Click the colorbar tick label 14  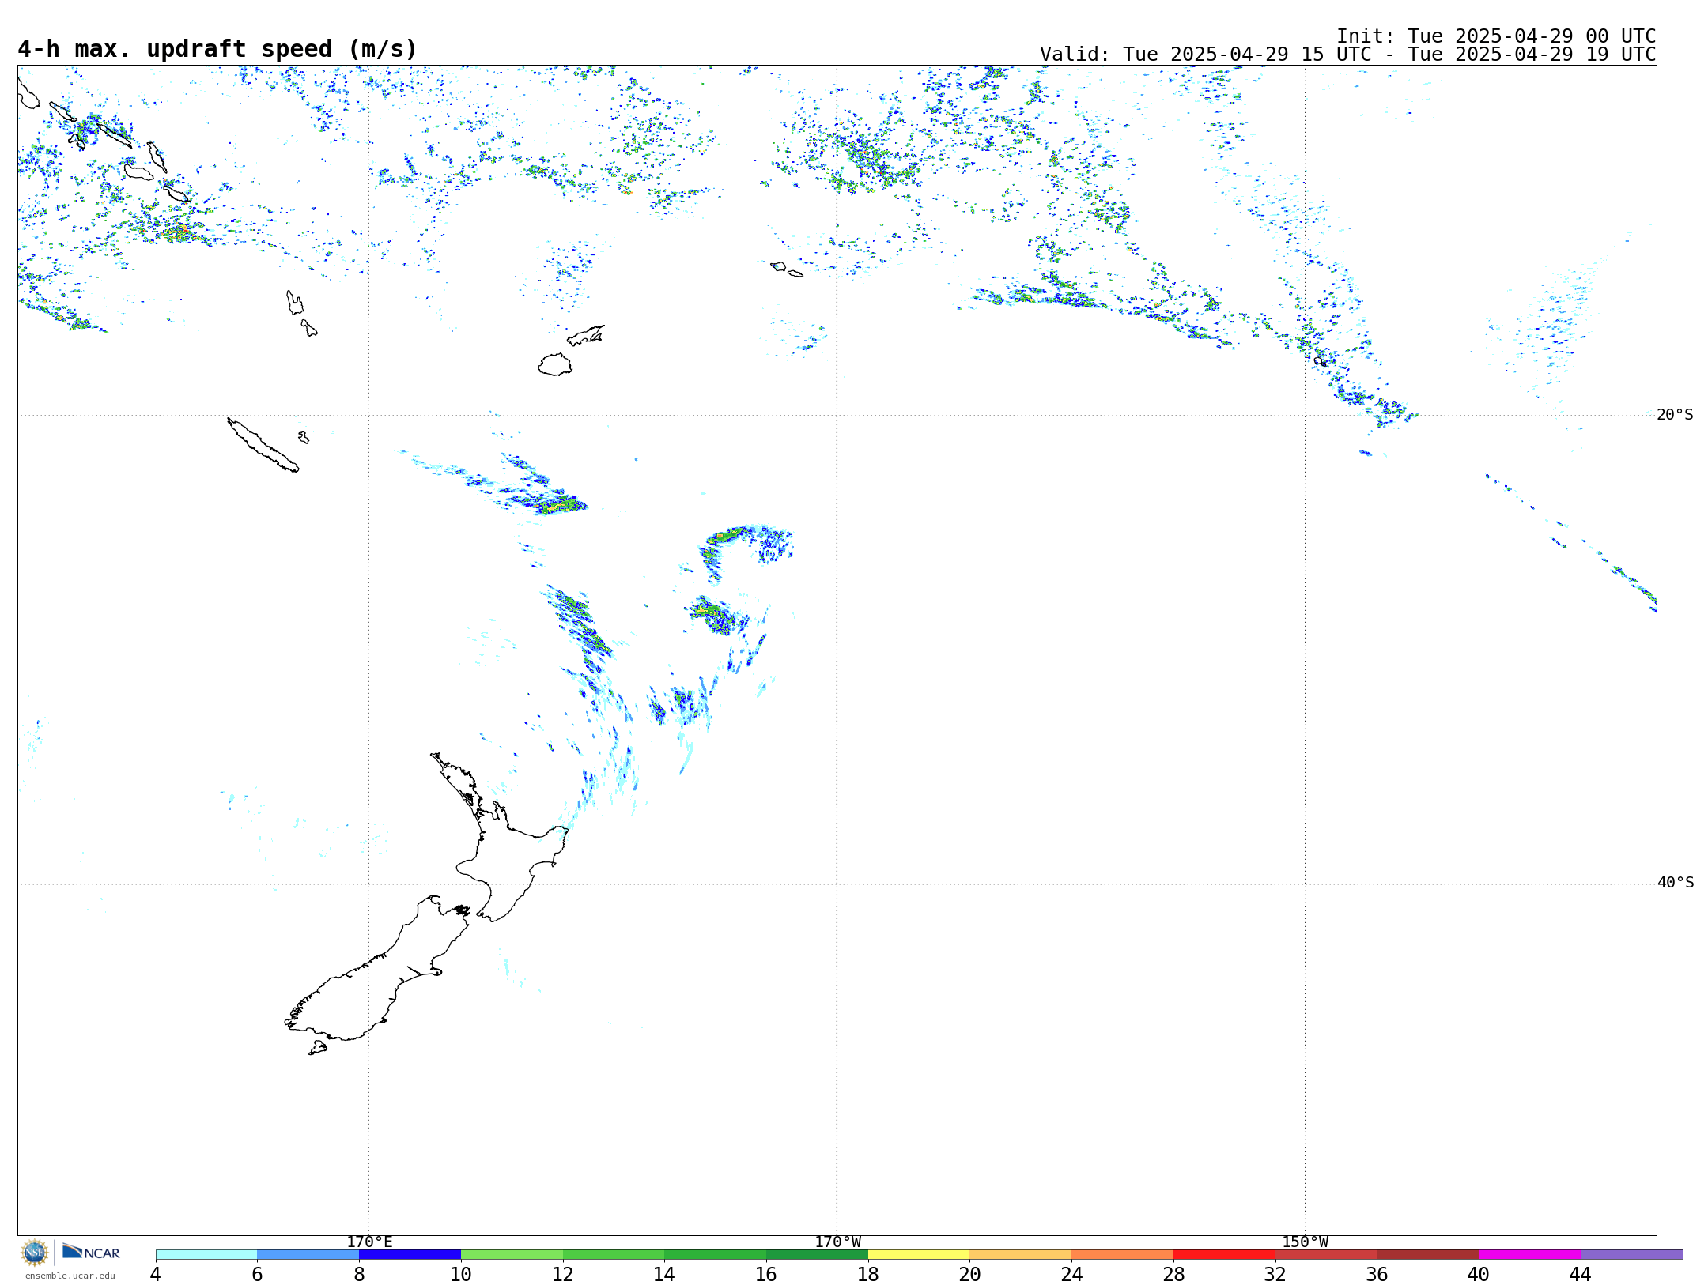(x=664, y=1275)
